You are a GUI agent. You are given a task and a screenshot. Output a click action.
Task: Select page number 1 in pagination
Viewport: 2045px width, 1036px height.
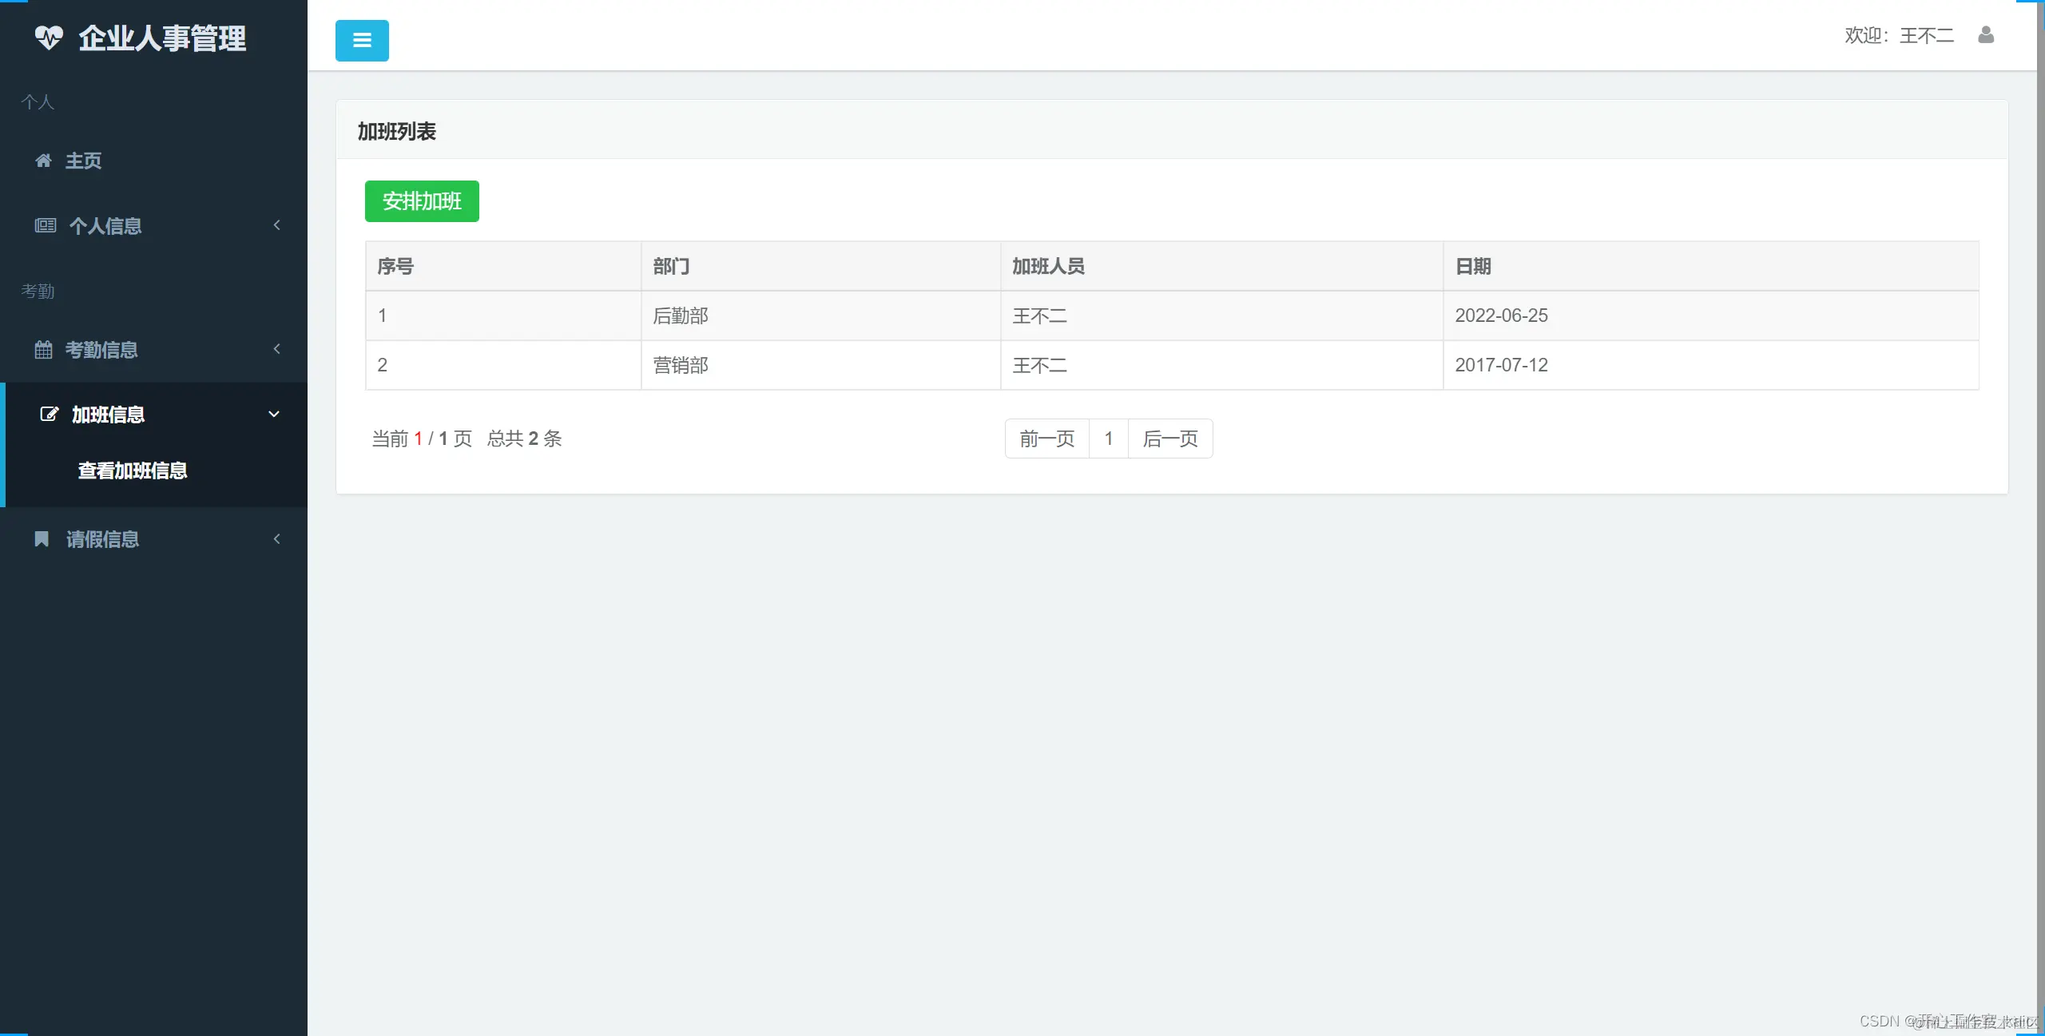1109,439
